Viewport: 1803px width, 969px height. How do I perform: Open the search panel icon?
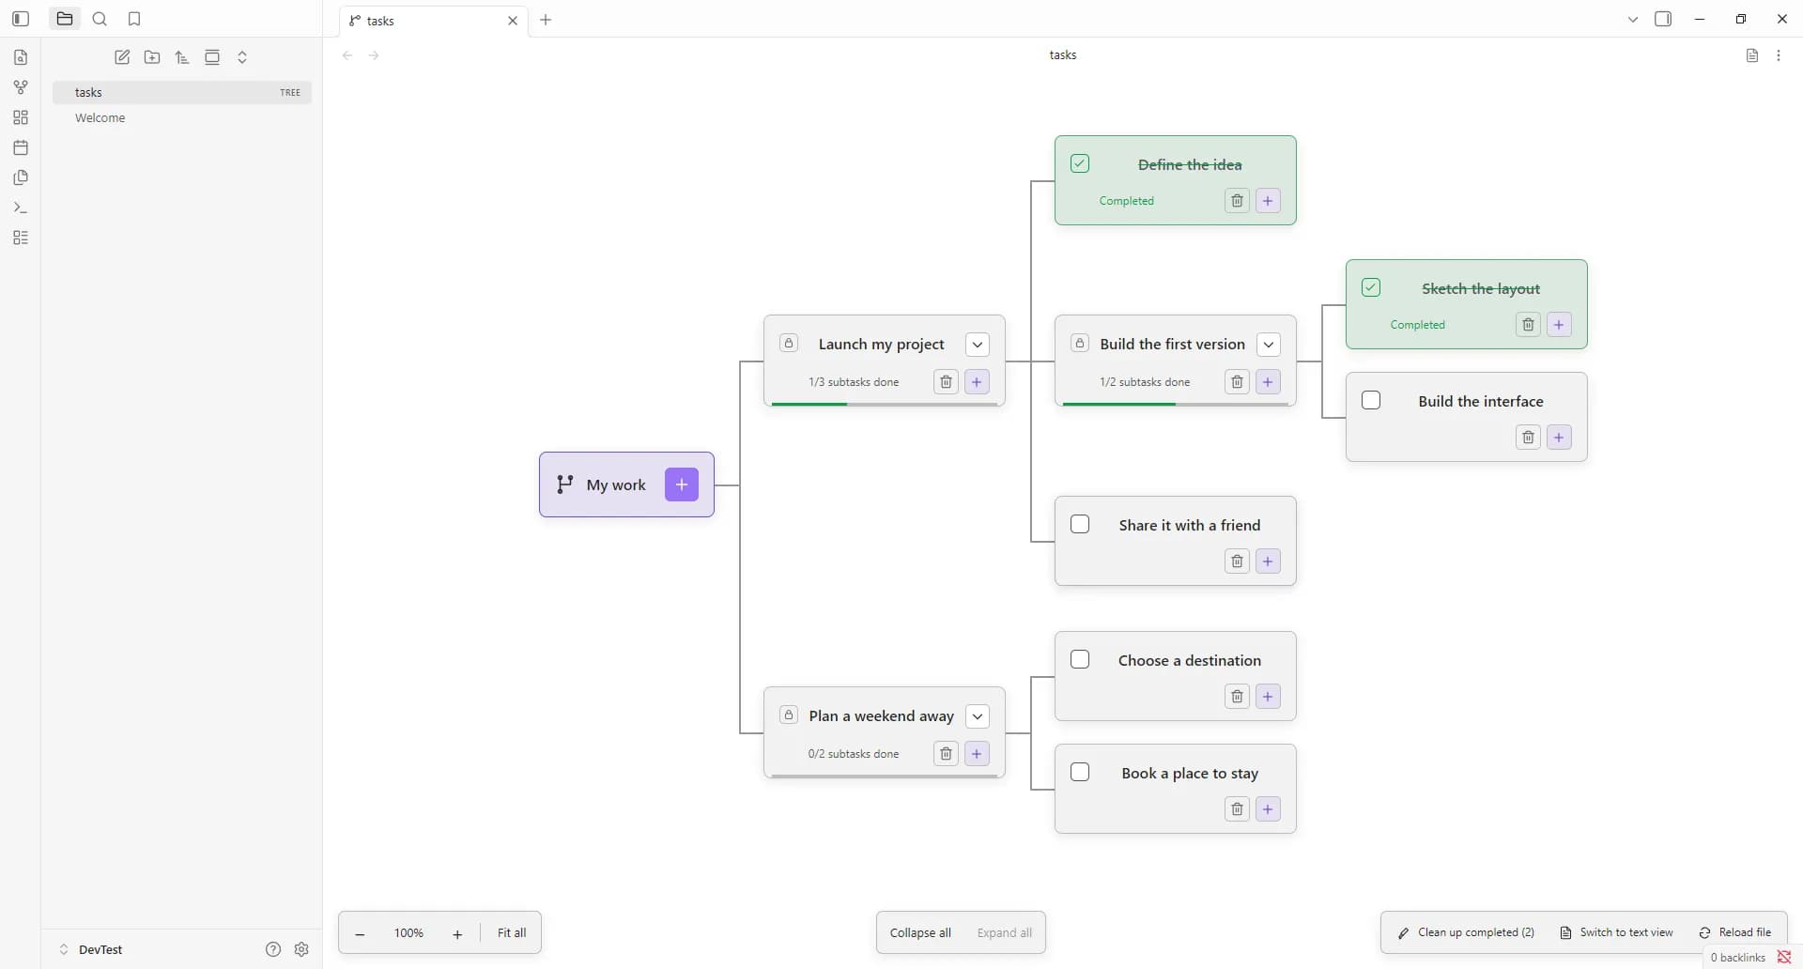pyautogui.click(x=100, y=19)
